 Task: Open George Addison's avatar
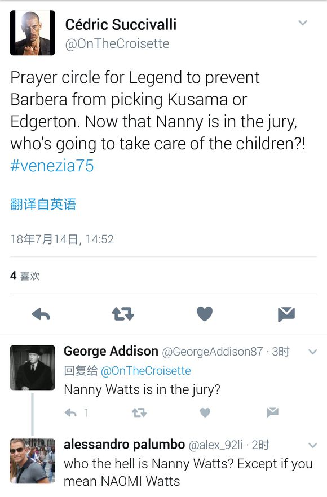coord(33,367)
